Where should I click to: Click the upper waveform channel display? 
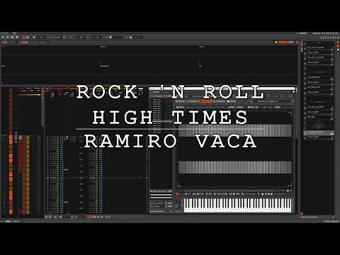pyautogui.click(x=235, y=130)
